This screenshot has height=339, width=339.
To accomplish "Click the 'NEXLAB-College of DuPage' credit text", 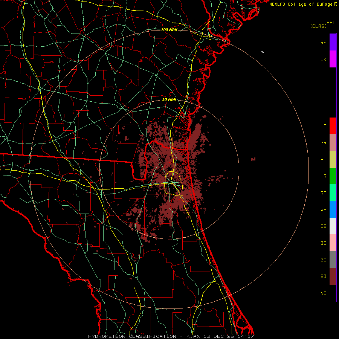I will [301, 4].
